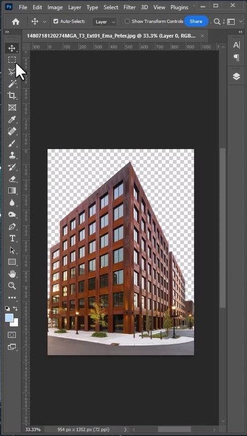Expand the workspace switcher dropdown arrow
247x436 pixels.
pos(240,21)
